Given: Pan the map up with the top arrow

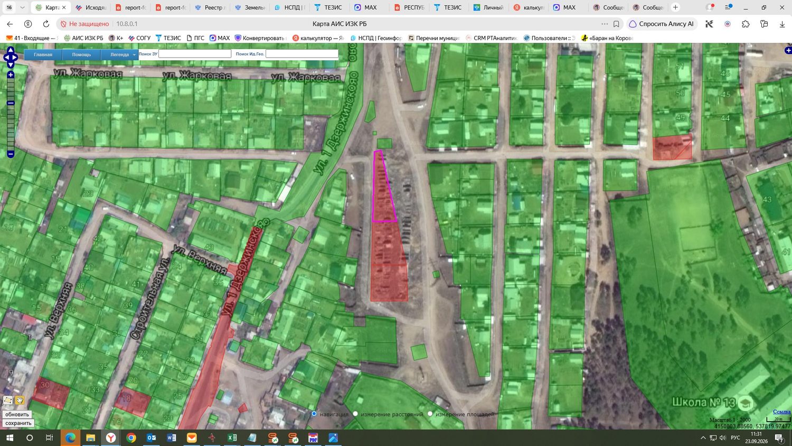Looking at the screenshot, I should coord(11,51).
